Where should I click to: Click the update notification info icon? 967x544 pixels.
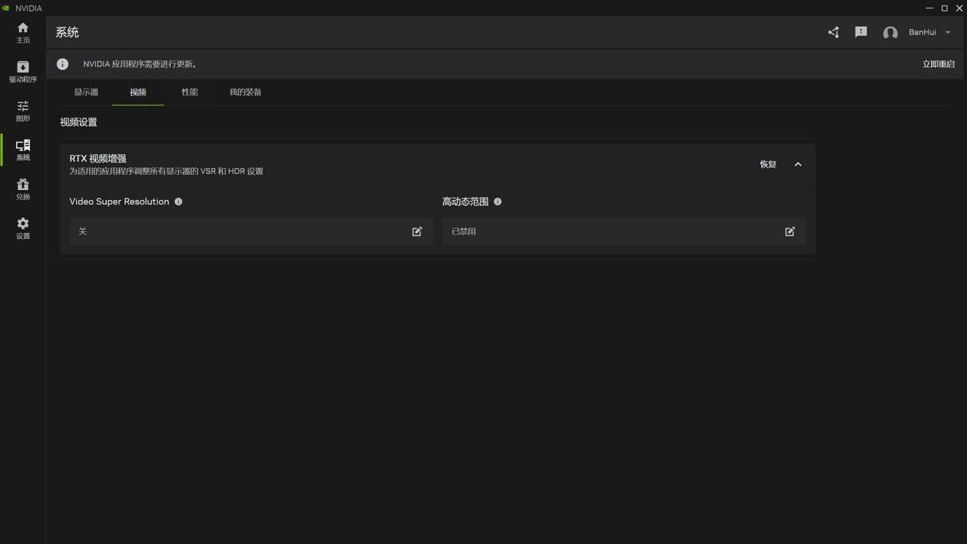coord(63,64)
